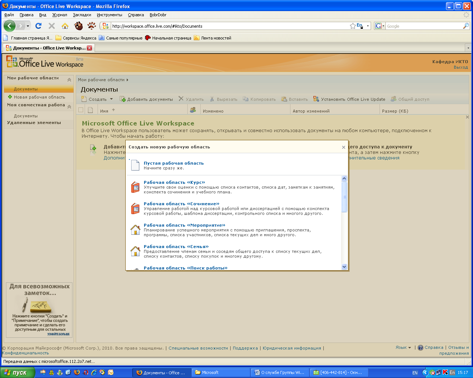Collapse Мои рабочие области section chevron
This screenshot has height=378, width=473.
[x=69, y=80]
